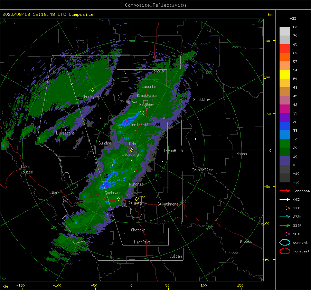Click the HighRiver town label
The width and height of the screenshot is (311, 290).
click(143, 242)
